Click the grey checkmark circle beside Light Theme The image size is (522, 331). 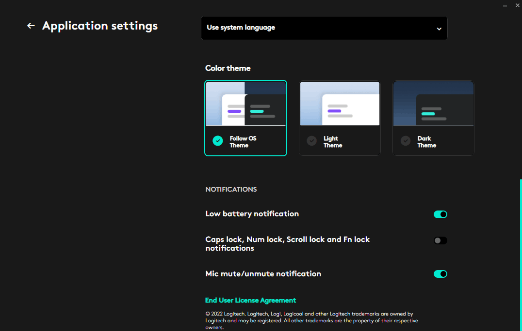(x=311, y=141)
